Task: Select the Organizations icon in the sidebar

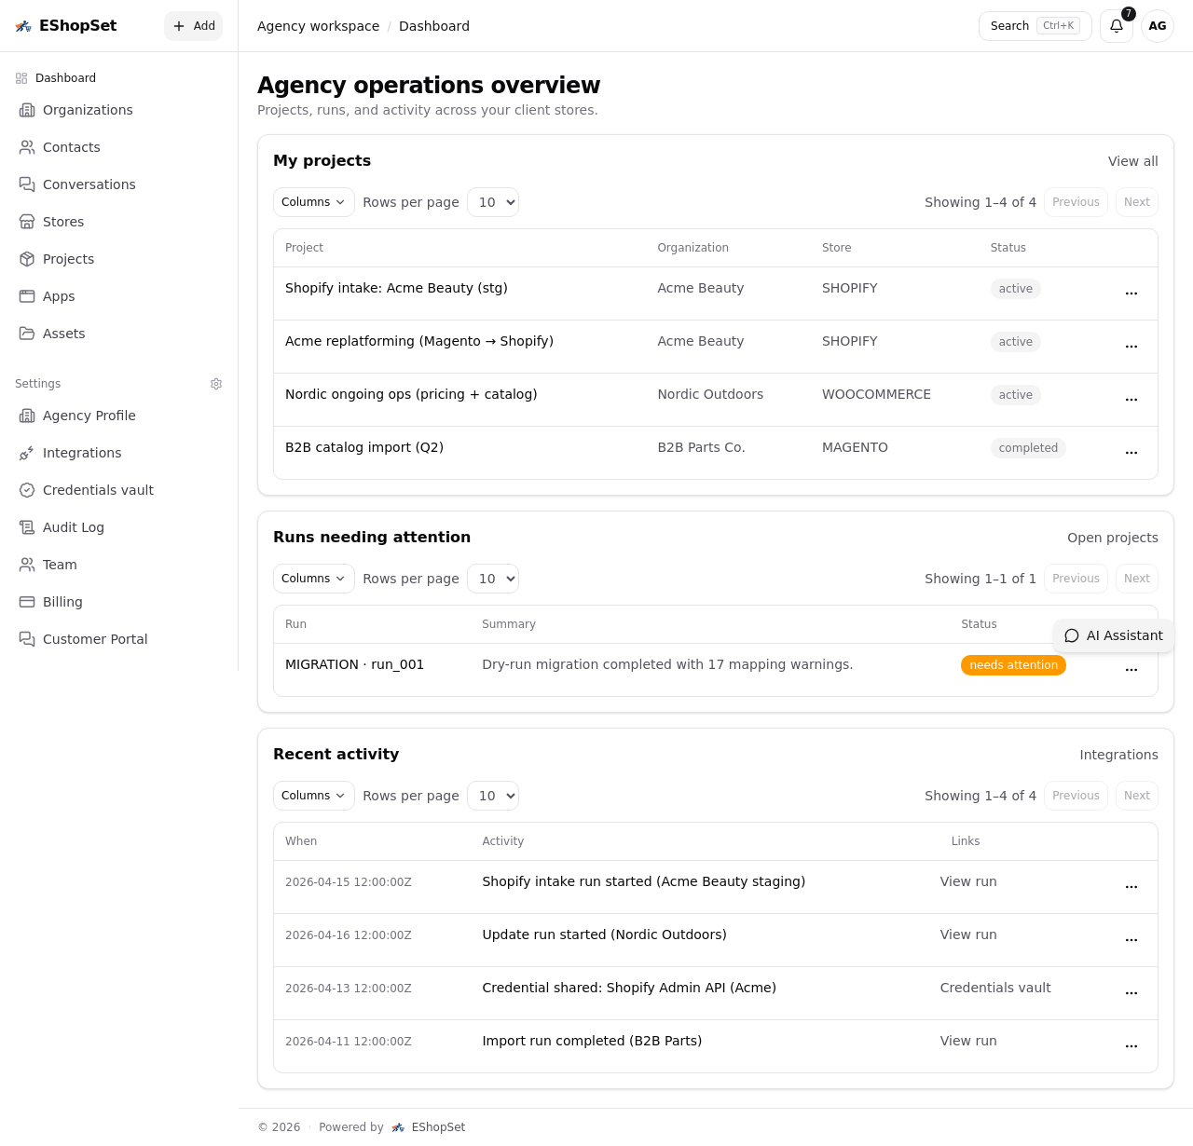Action: point(26,110)
